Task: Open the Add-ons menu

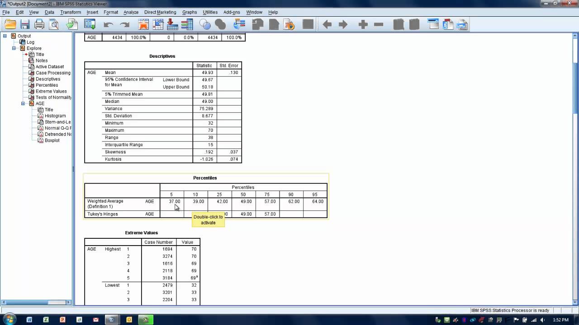Action: [232, 12]
